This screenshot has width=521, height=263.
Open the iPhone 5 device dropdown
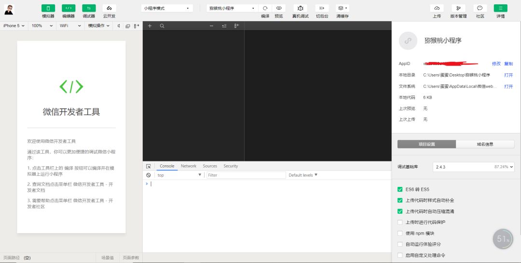(14, 26)
